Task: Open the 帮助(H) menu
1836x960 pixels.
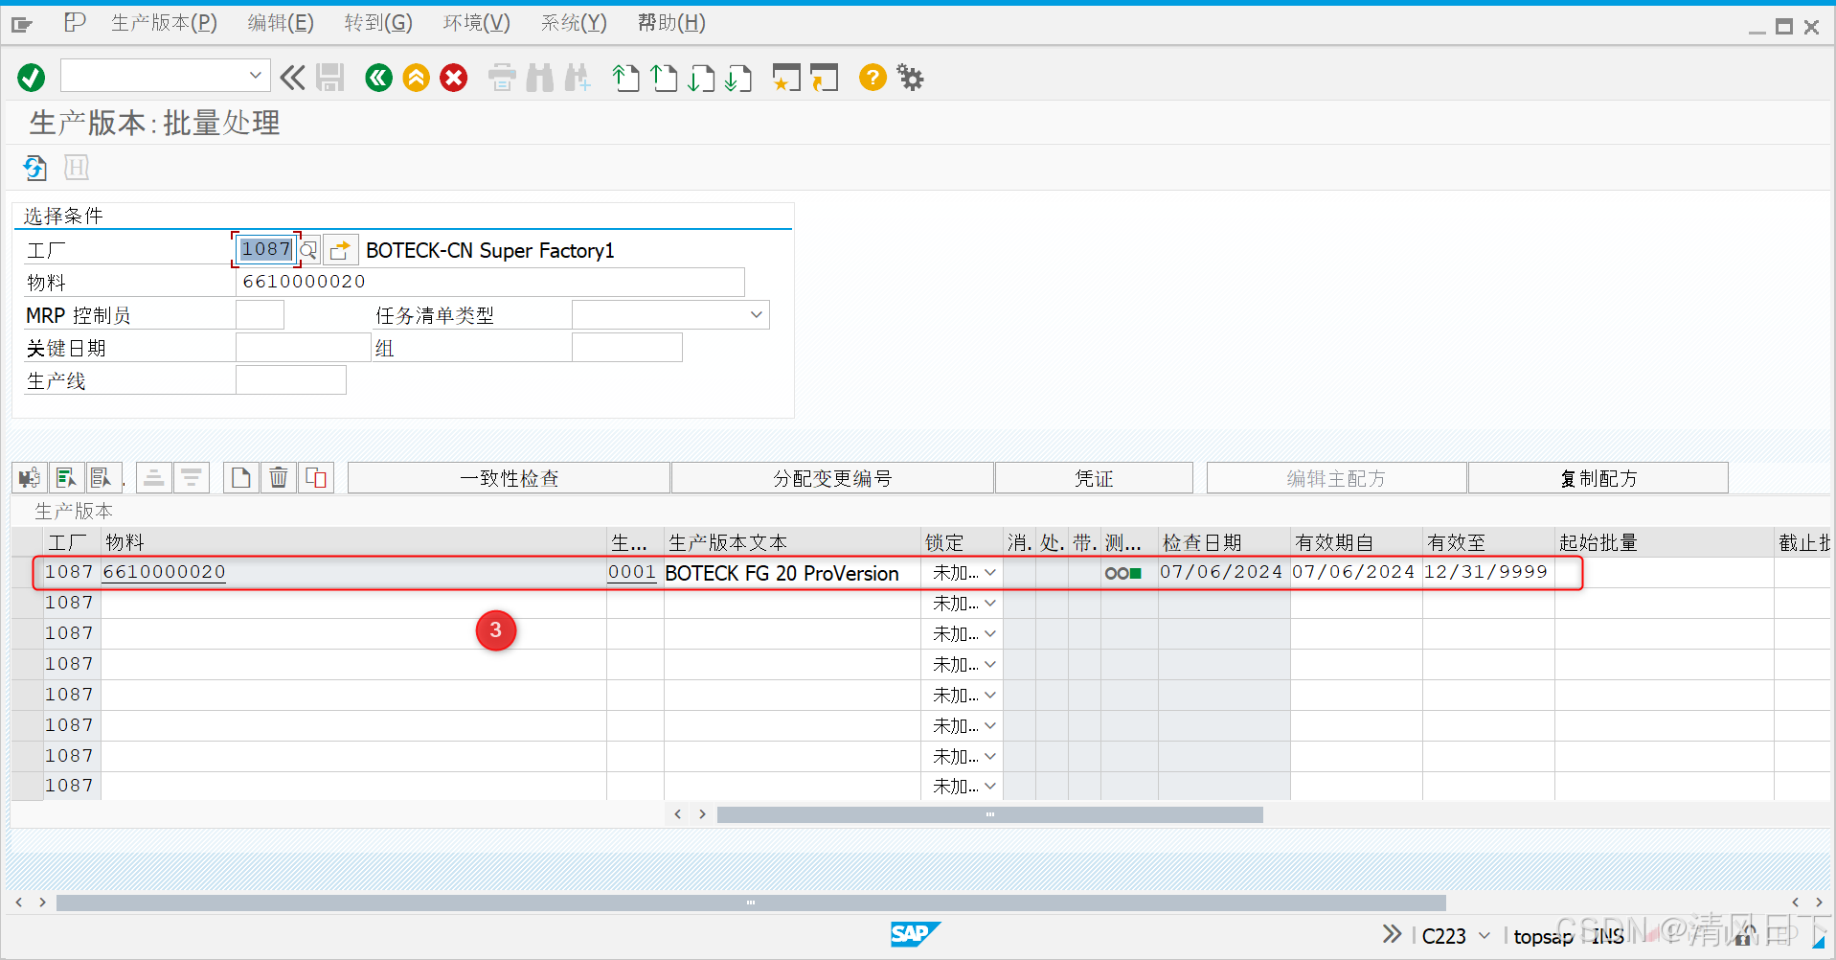Action: pyautogui.click(x=671, y=23)
